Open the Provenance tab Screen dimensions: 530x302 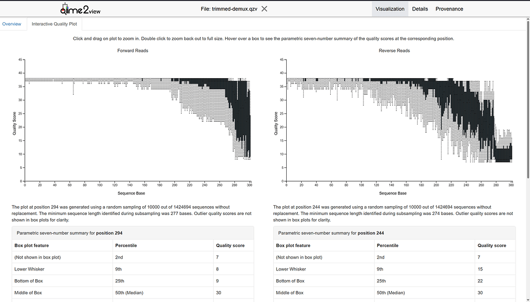point(449,9)
